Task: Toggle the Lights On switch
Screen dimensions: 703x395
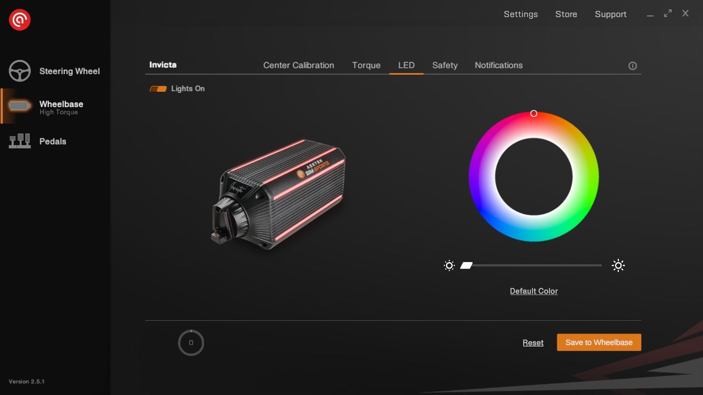Action: (158, 88)
